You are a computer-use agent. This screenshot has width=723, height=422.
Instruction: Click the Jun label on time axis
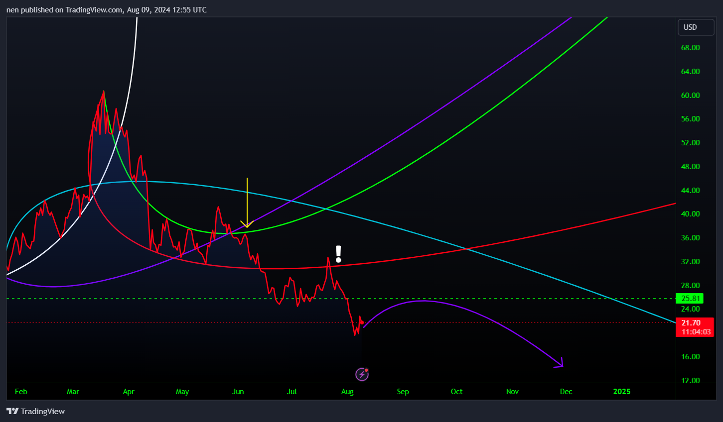[x=238, y=392]
